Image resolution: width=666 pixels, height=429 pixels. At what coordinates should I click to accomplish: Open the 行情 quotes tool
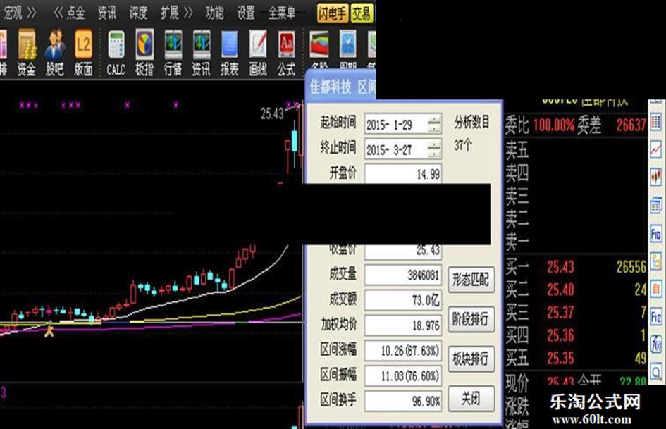point(173,53)
